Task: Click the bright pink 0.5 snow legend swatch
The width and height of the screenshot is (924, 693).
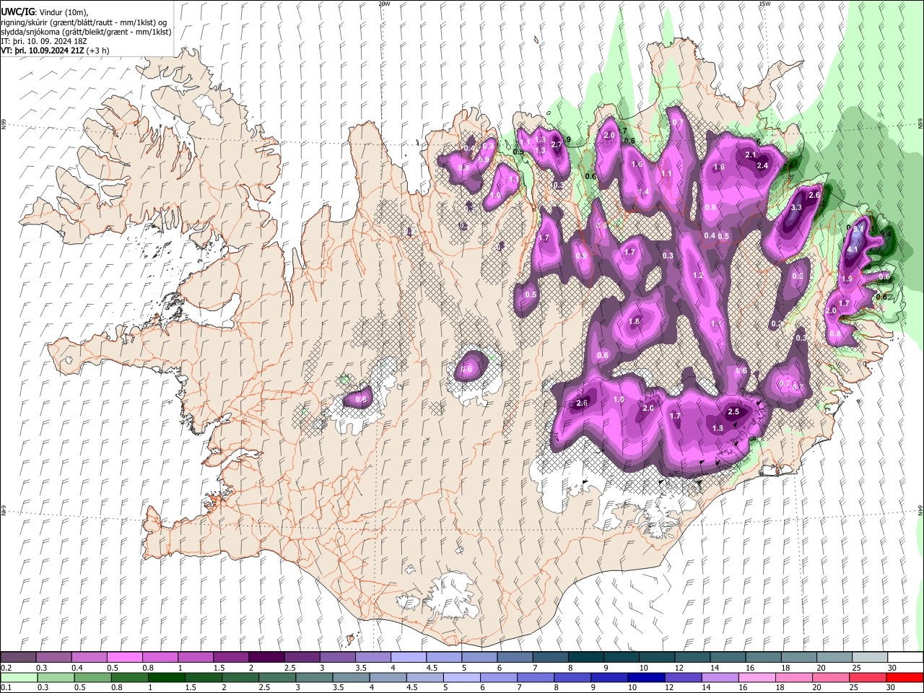Action: [124, 658]
